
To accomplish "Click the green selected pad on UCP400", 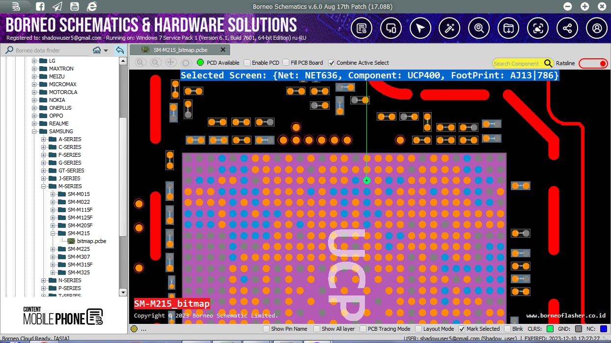I will [366, 180].
